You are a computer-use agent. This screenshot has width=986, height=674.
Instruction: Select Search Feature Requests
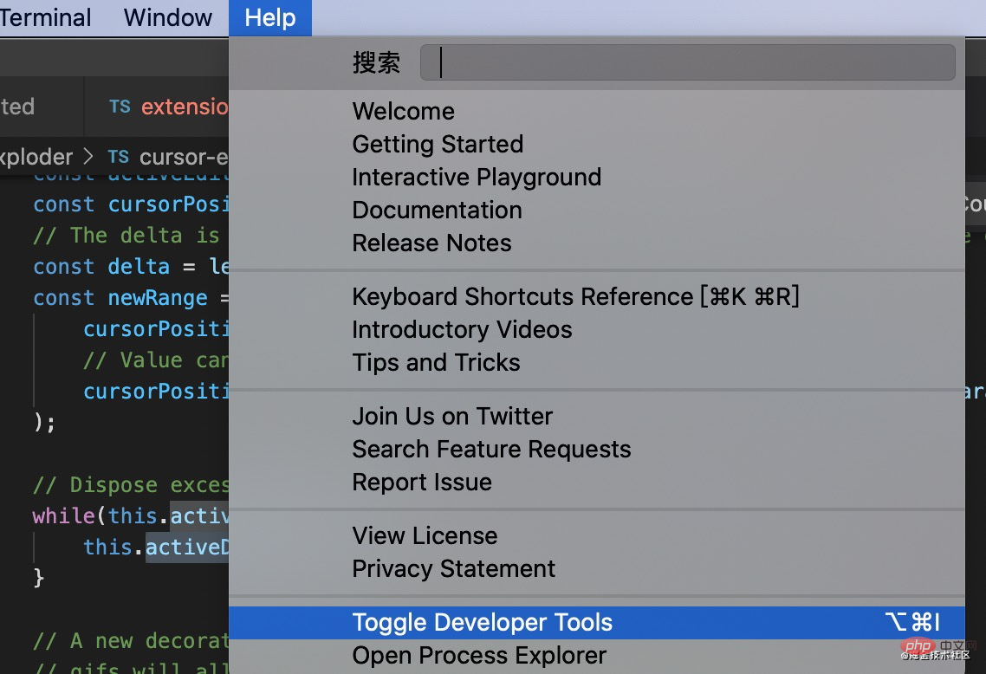point(491,449)
